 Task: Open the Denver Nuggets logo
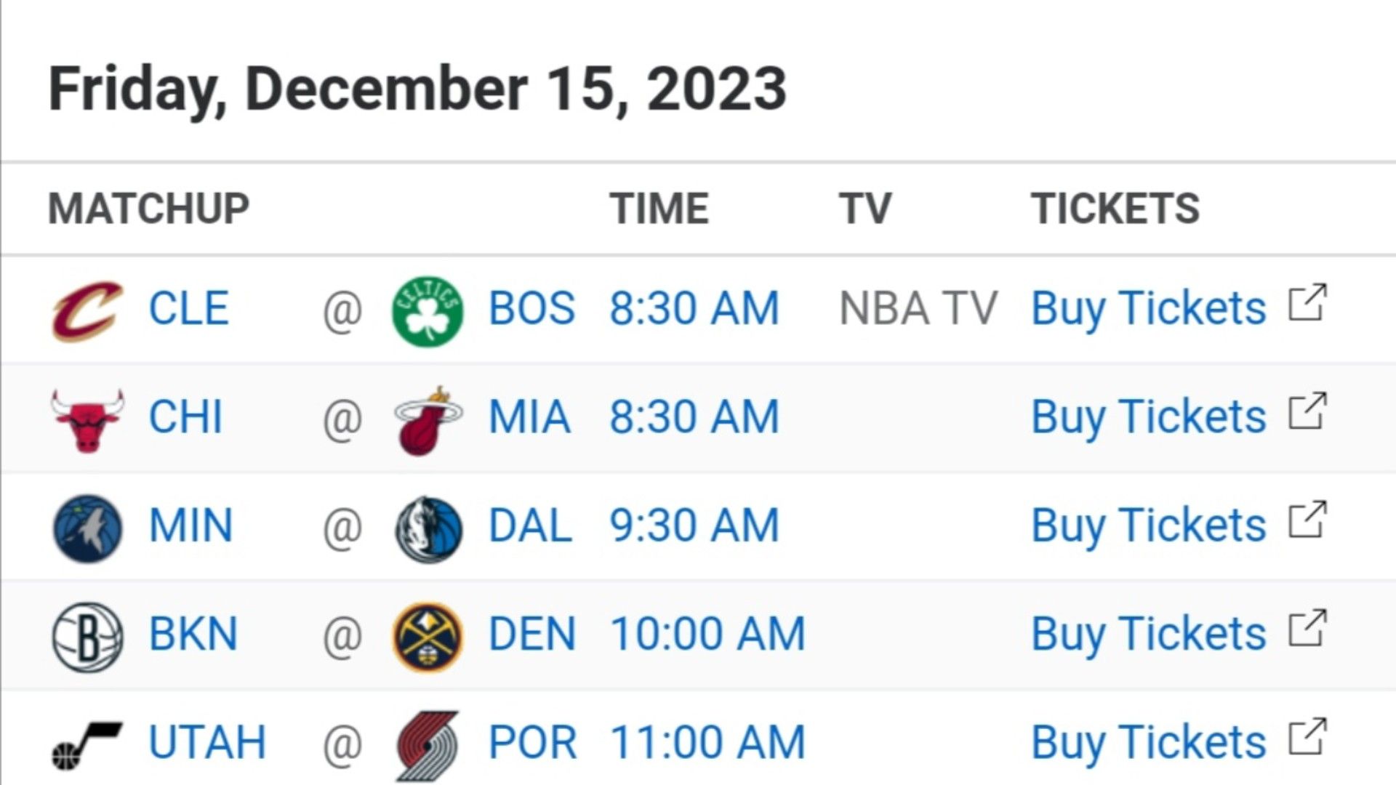pos(428,637)
